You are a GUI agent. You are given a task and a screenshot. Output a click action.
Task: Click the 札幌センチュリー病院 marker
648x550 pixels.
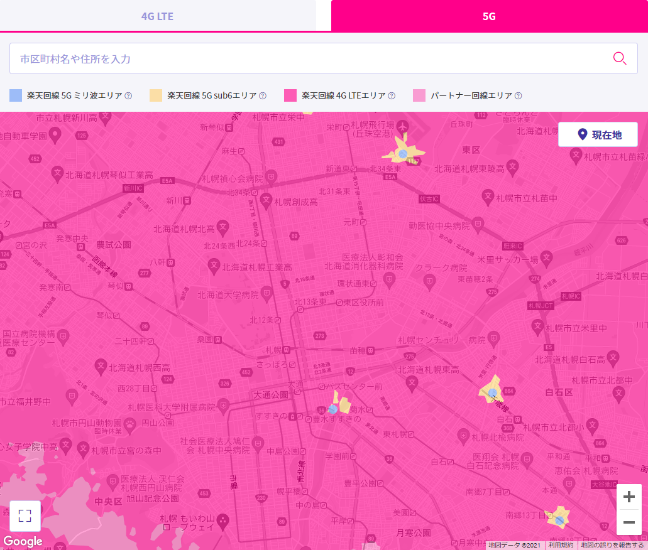point(493,340)
